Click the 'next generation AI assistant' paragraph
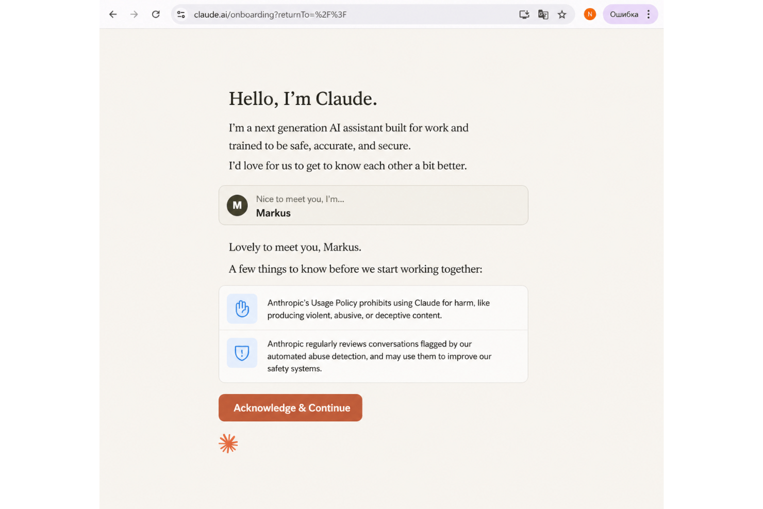The width and height of the screenshot is (763, 509). tap(349, 137)
